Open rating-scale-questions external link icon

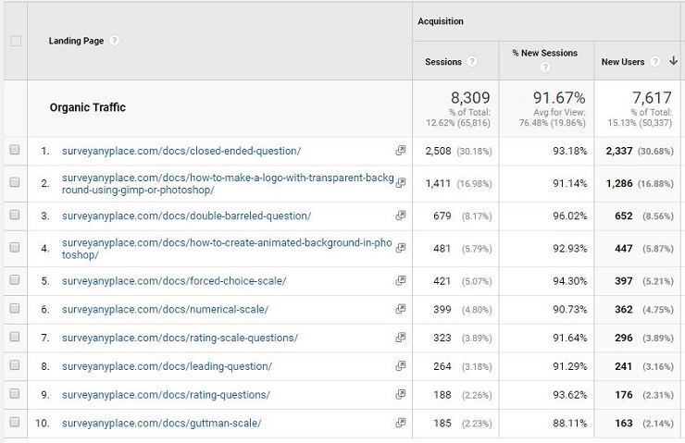coord(400,338)
